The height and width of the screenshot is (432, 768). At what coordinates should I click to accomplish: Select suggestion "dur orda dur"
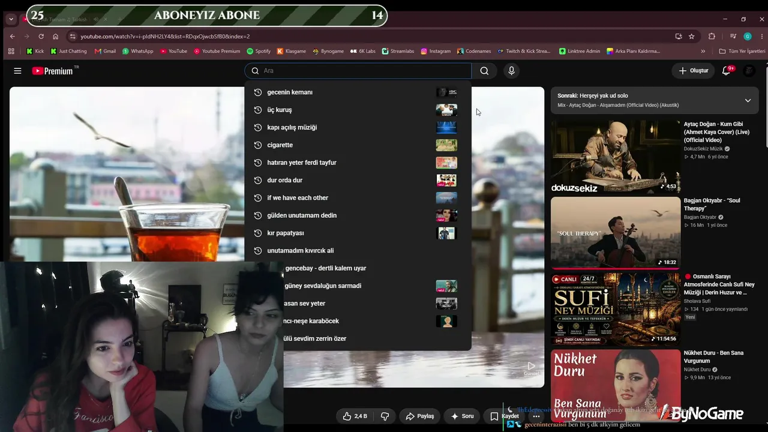358,180
